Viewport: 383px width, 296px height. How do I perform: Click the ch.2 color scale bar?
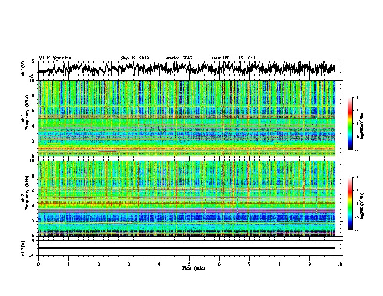[350, 204]
